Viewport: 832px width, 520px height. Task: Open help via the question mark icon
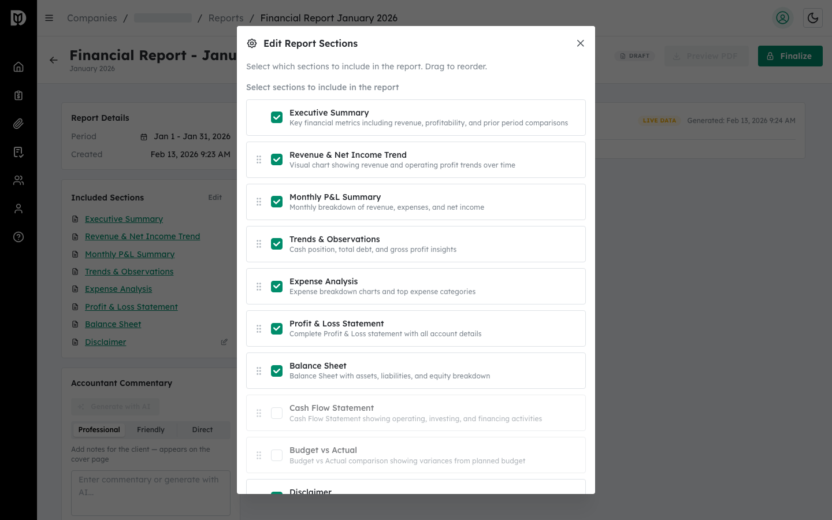click(18, 237)
